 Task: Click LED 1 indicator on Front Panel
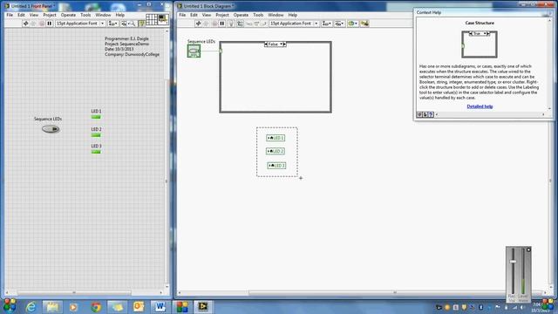click(x=96, y=117)
